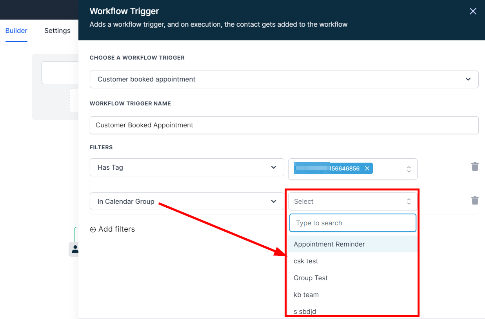Click the Workflow Trigger Name input field

(x=284, y=125)
